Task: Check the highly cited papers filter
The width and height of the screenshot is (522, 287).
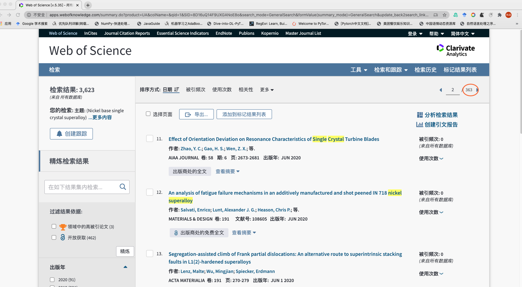Action: [x=54, y=226]
